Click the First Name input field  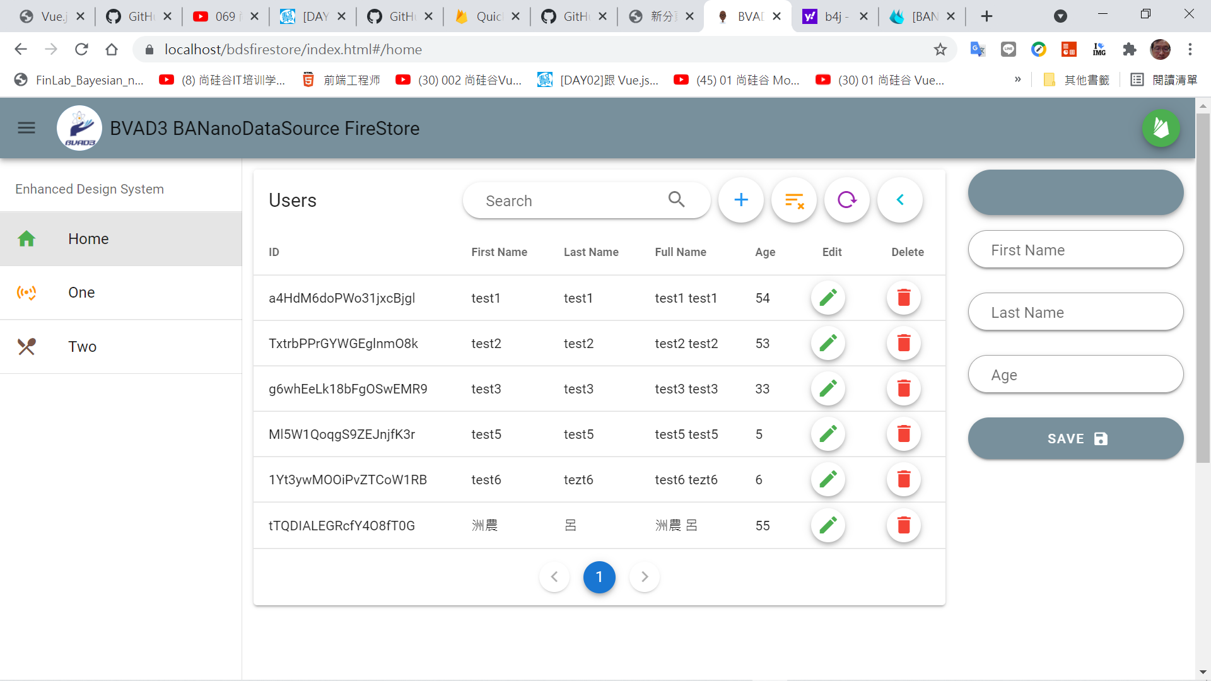pyautogui.click(x=1075, y=250)
